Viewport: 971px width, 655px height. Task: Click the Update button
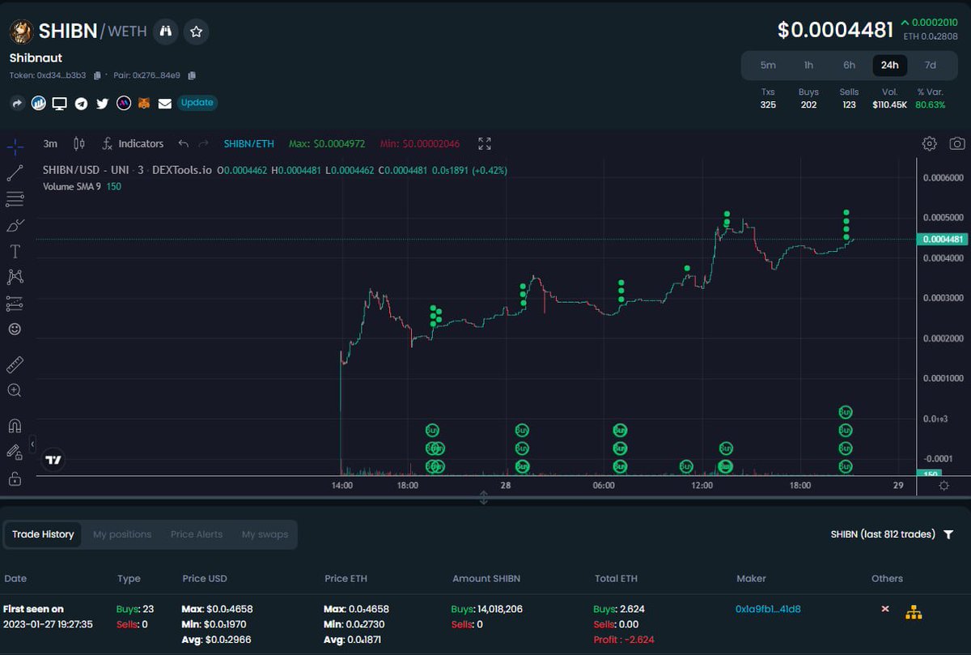pos(197,103)
